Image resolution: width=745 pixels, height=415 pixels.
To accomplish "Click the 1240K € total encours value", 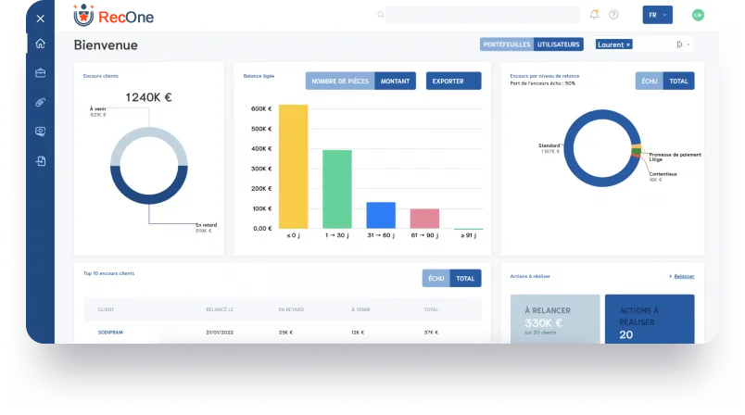I will [x=148, y=97].
